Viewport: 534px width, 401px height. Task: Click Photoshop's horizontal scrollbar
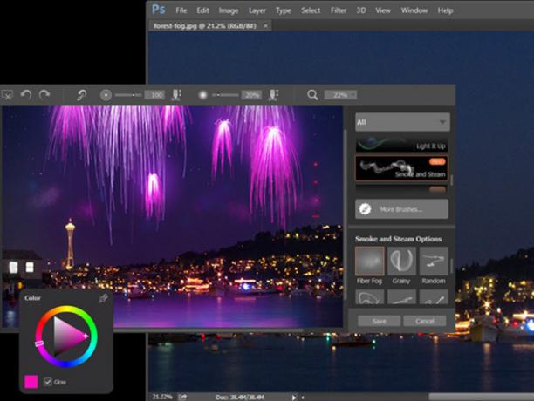tap(481, 397)
